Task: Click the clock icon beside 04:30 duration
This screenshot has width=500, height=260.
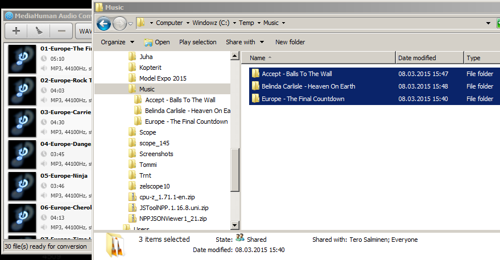Action: click(44, 122)
